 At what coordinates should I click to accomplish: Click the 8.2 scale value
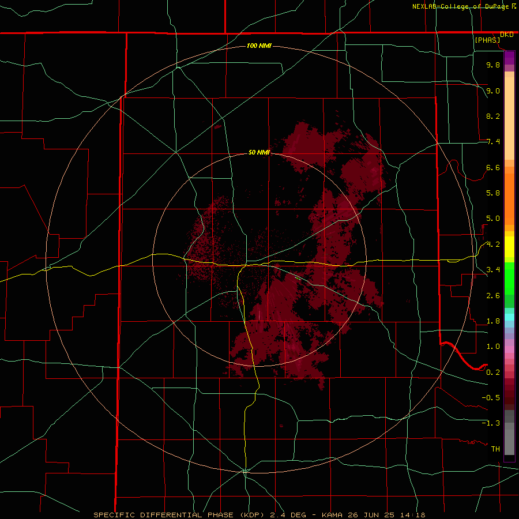[x=493, y=116]
